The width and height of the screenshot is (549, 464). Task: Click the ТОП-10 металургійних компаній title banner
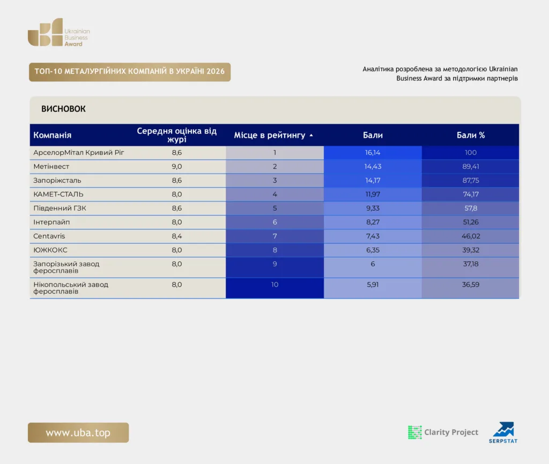point(130,72)
